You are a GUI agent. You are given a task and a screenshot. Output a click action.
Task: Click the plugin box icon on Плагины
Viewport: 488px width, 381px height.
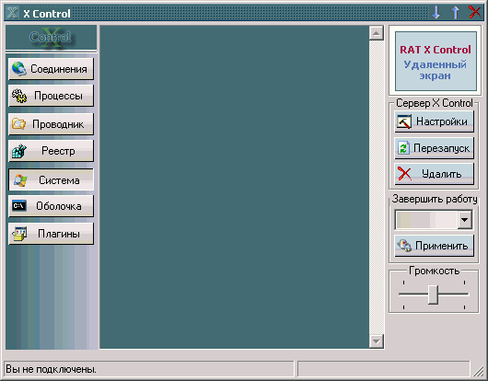19,234
